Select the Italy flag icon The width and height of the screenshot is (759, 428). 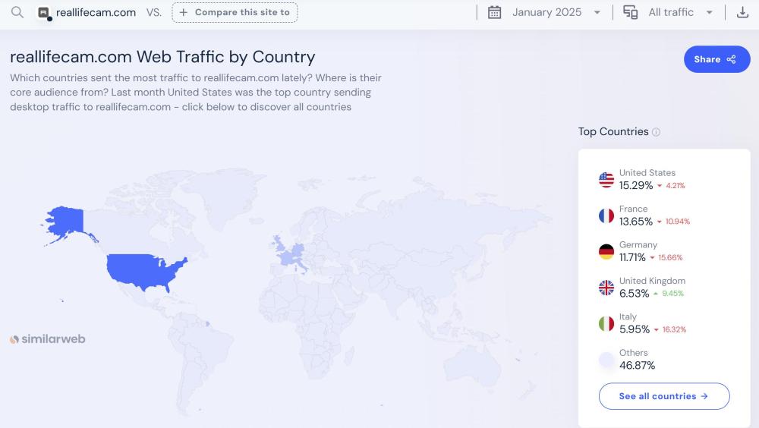coord(606,324)
